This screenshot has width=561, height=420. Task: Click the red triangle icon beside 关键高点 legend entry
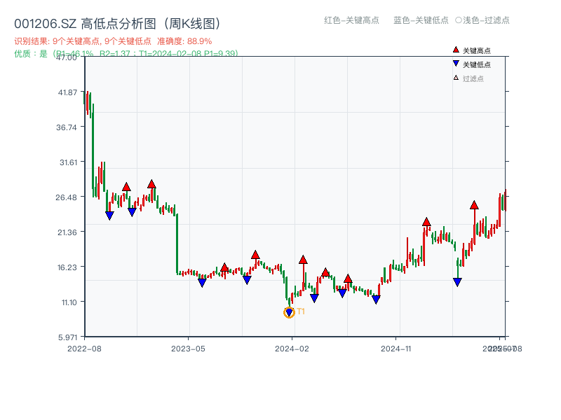click(x=455, y=50)
